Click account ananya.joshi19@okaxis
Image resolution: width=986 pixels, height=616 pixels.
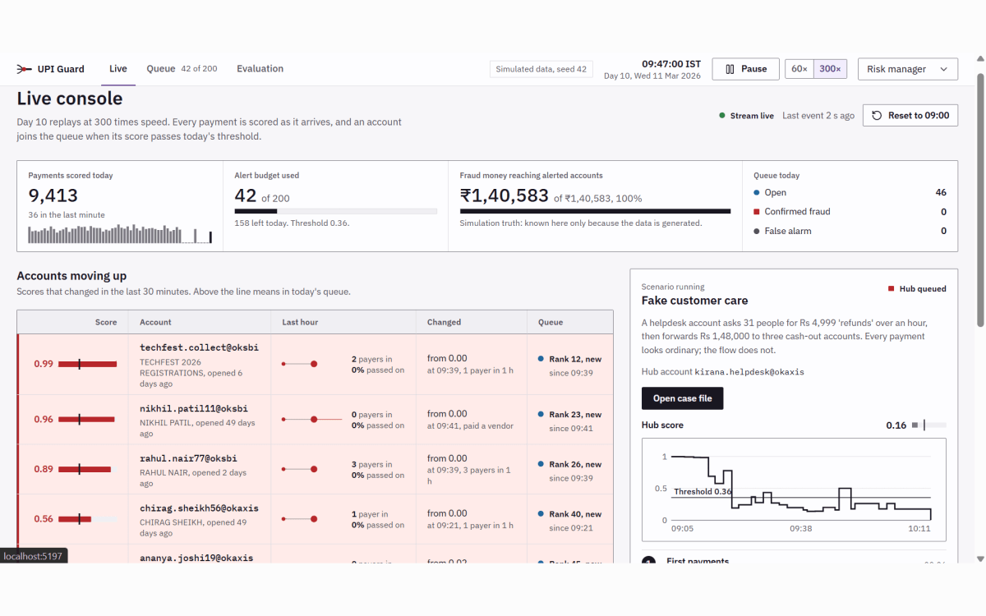[196, 558]
